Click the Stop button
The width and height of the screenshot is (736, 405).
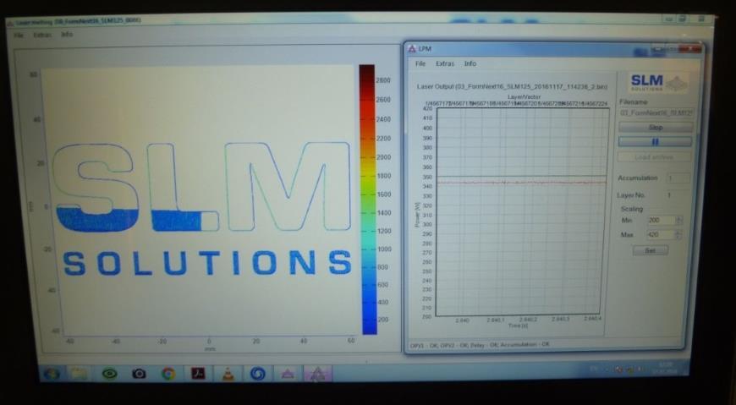[x=656, y=127]
